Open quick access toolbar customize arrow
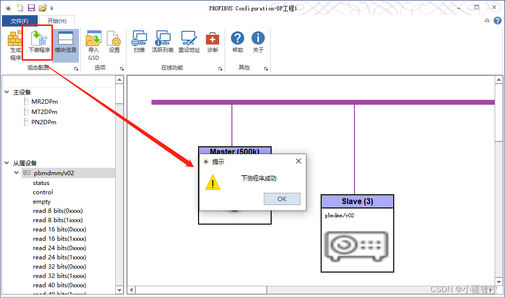Image resolution: width=505 pixels, height=298 pixels. 51,8
